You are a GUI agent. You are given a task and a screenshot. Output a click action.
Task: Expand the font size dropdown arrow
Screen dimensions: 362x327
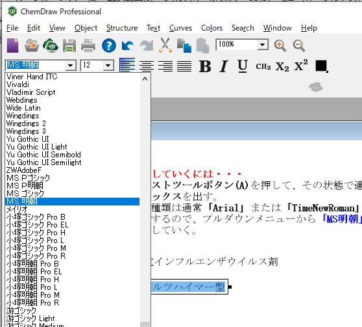[x=108, y=66]
